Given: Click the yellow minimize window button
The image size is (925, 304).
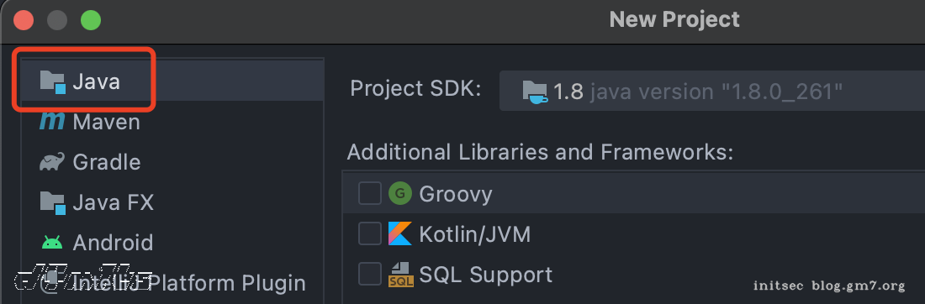Looking at the screenshot, I should pyautogui.click(x=57, y=20).
